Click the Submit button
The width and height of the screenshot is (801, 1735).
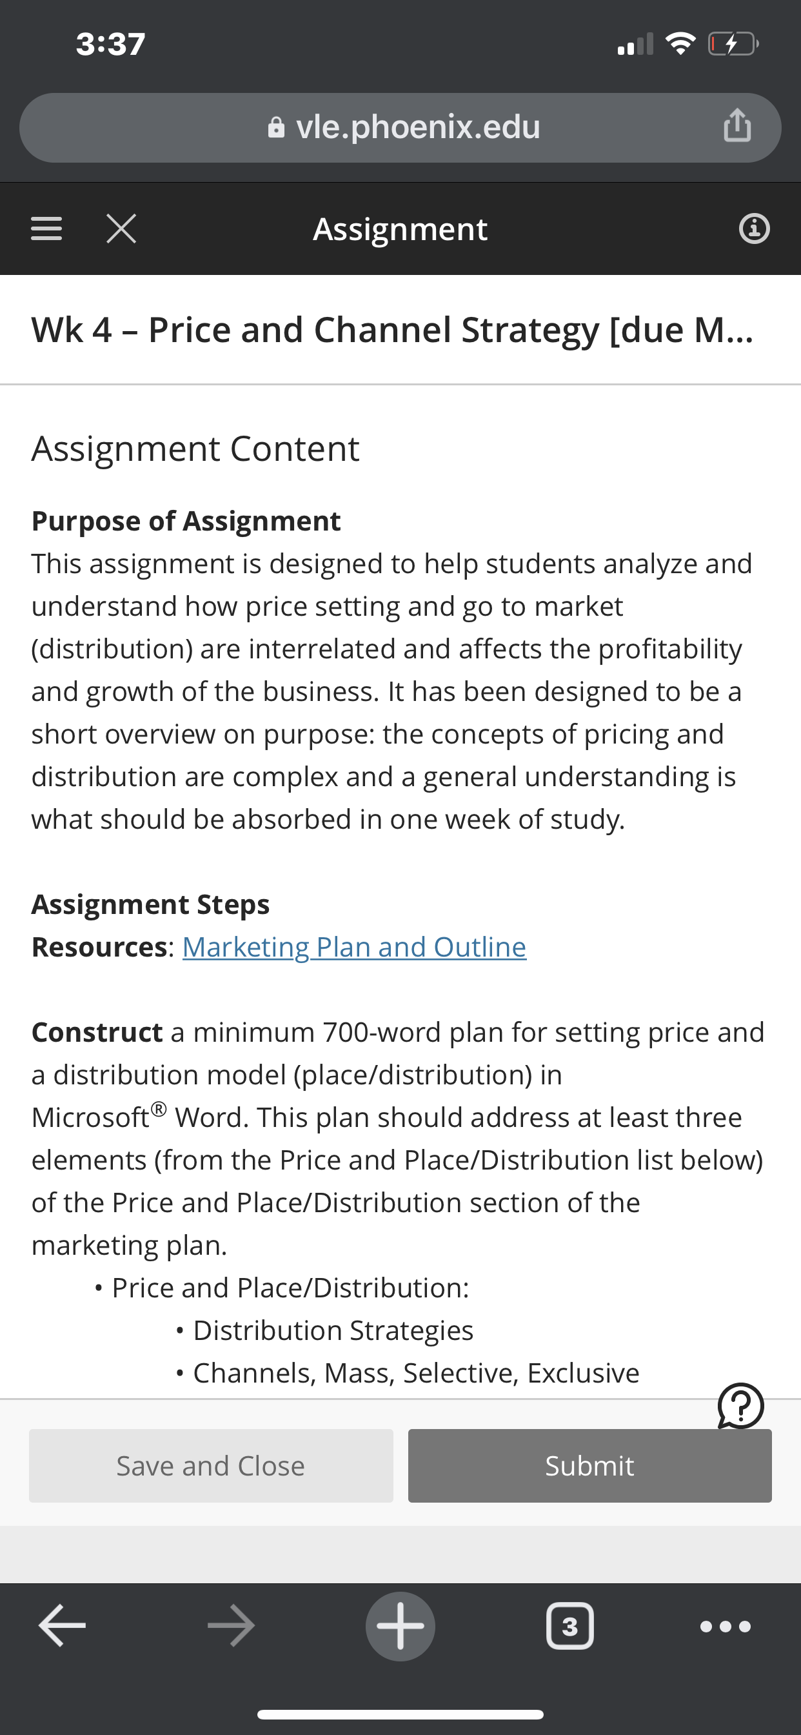[589, 1466]
